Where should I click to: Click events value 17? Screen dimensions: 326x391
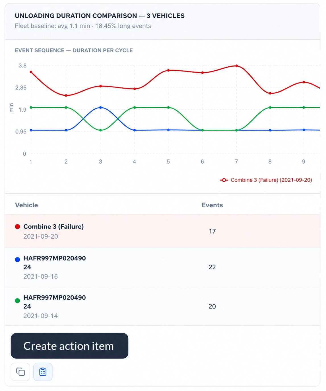pos(212,231)
